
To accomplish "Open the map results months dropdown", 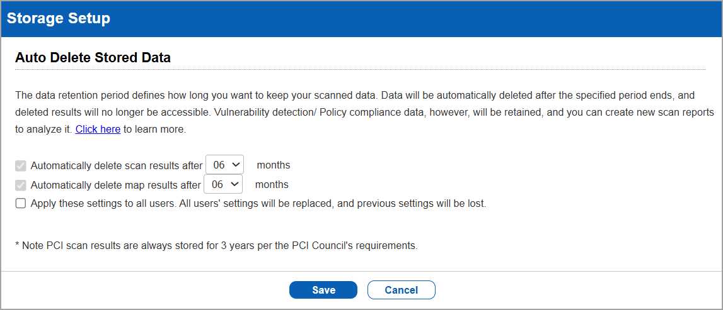I will pyautogui.click(x=223, y=184).
